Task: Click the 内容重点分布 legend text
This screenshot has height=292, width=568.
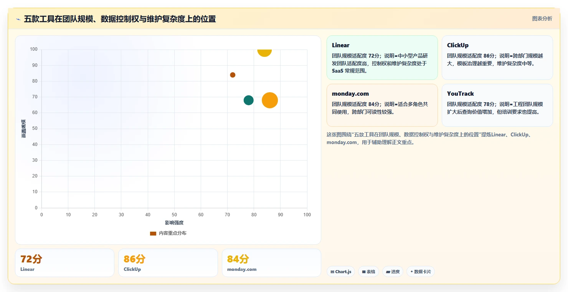Action: [173, 233]
